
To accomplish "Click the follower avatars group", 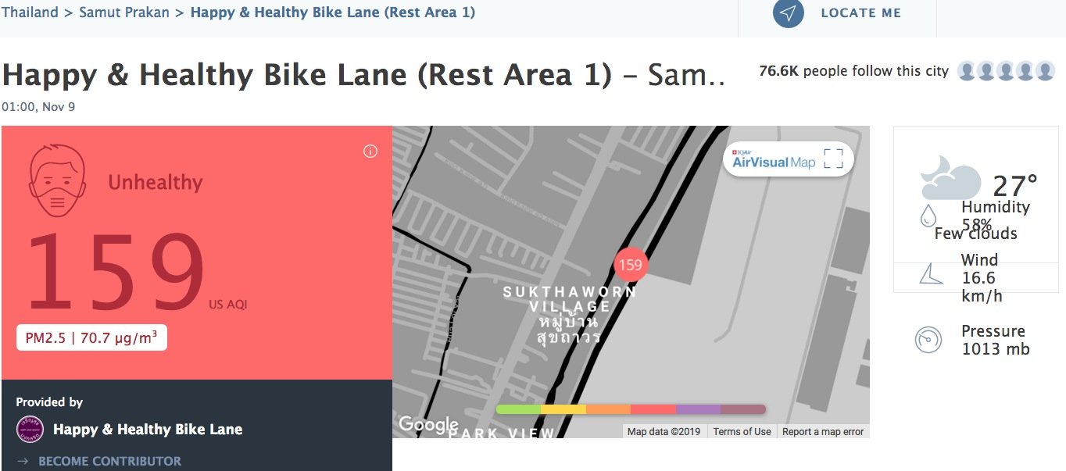I will pyautogui.click(x=1006, y=71).
